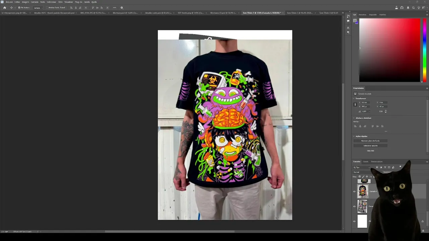Filter layers by shape icon
The height and width of the screenshot is (241, 429).
[389, 167]
